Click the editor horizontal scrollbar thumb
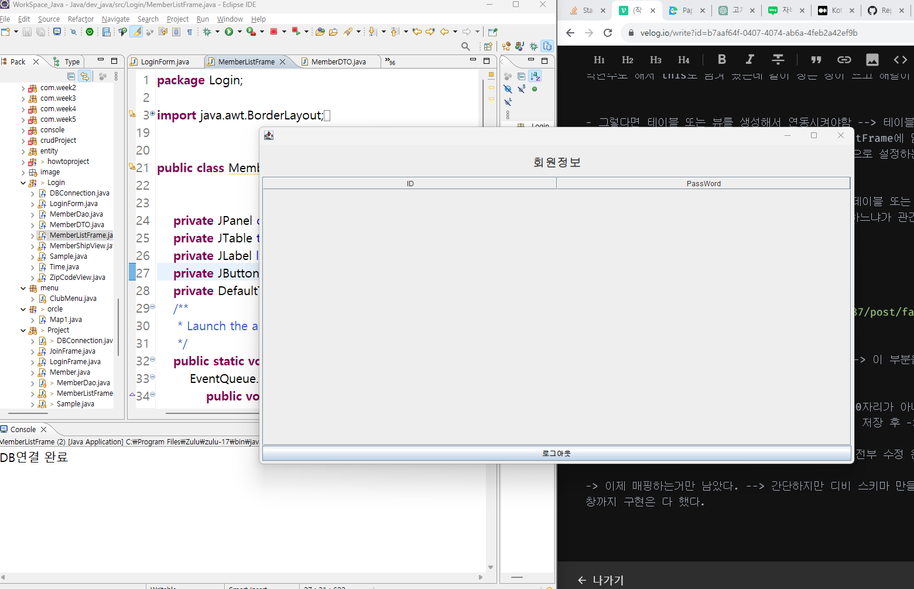The height and width of the screenshot is (589, 914). [212, 413]
